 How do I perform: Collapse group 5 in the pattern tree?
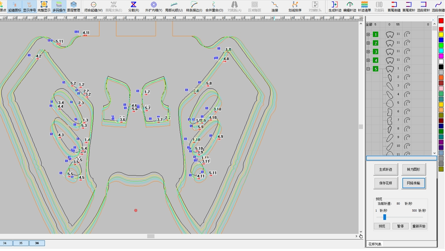click(x=368, y=69)
